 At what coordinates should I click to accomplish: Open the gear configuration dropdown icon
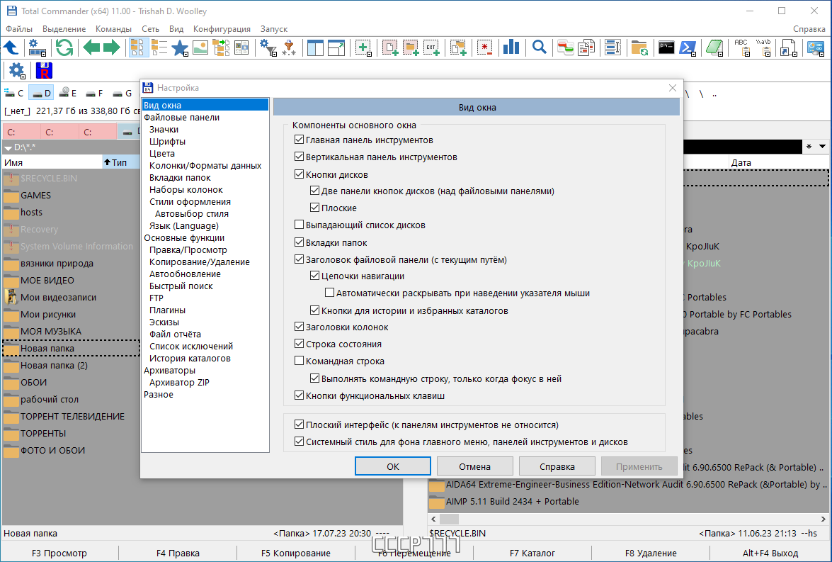(17, 71)
